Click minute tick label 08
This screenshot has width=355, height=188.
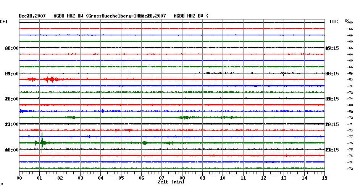coord(182,178)
